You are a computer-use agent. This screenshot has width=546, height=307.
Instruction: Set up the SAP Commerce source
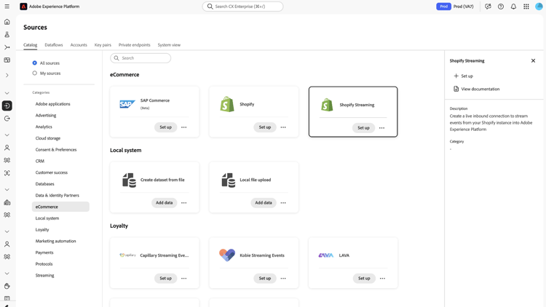click(166, 127)
